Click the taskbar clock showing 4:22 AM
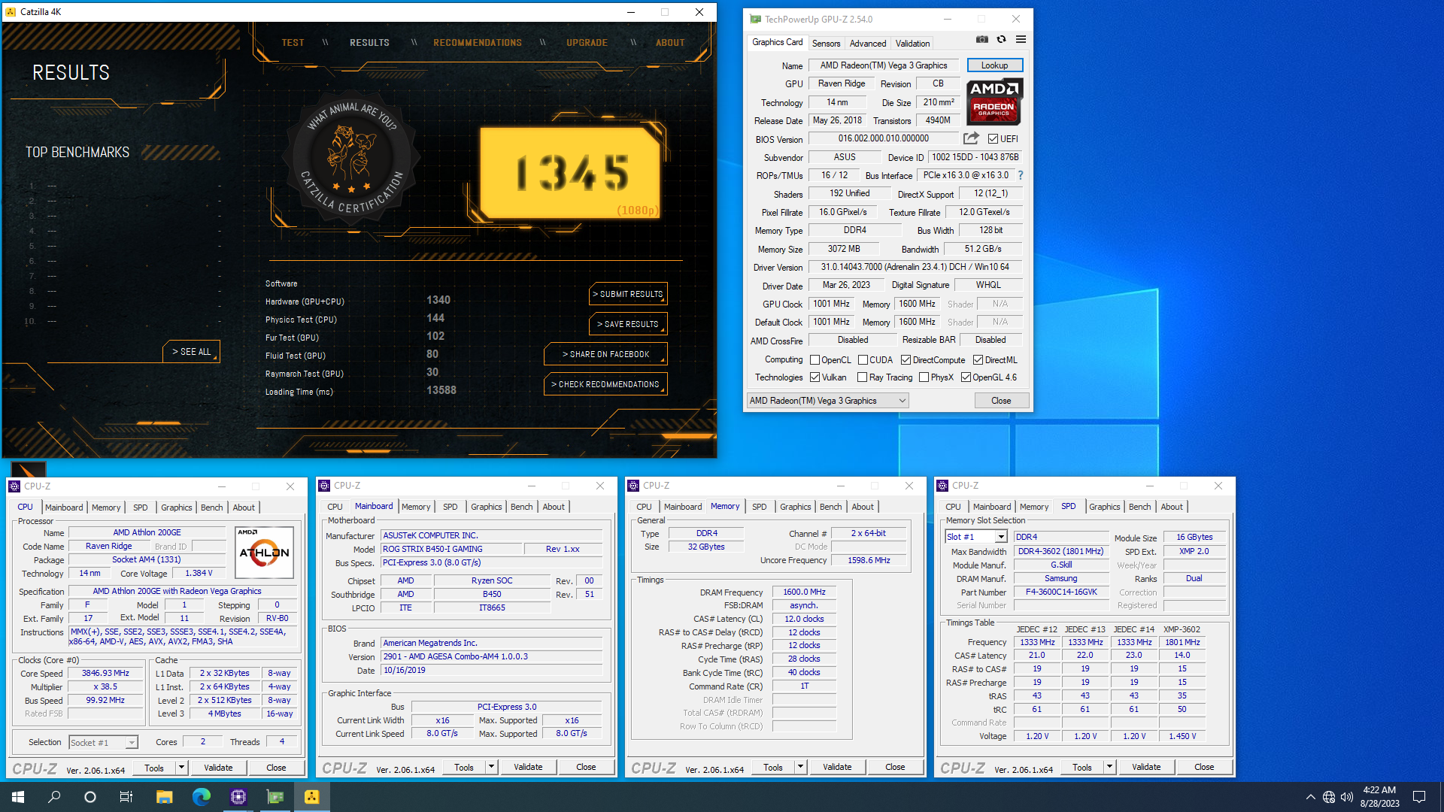 coord(1379,797)
